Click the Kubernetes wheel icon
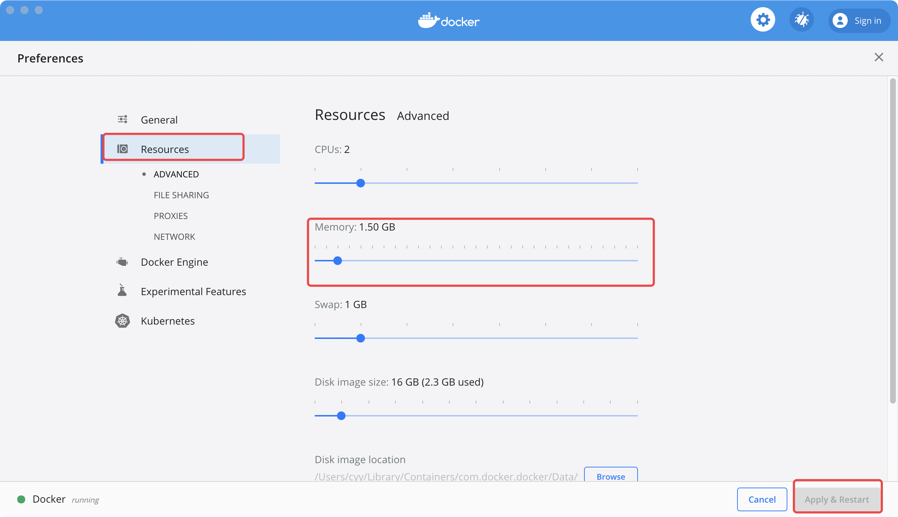This screenshot has height=517, width=898. pos(122,321)
